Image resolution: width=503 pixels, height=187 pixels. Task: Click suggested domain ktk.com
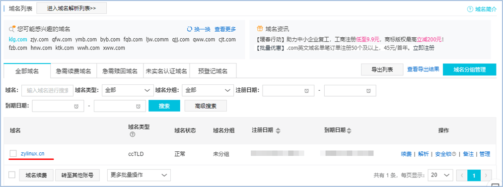pyautogui.click(x=65, y=48)
